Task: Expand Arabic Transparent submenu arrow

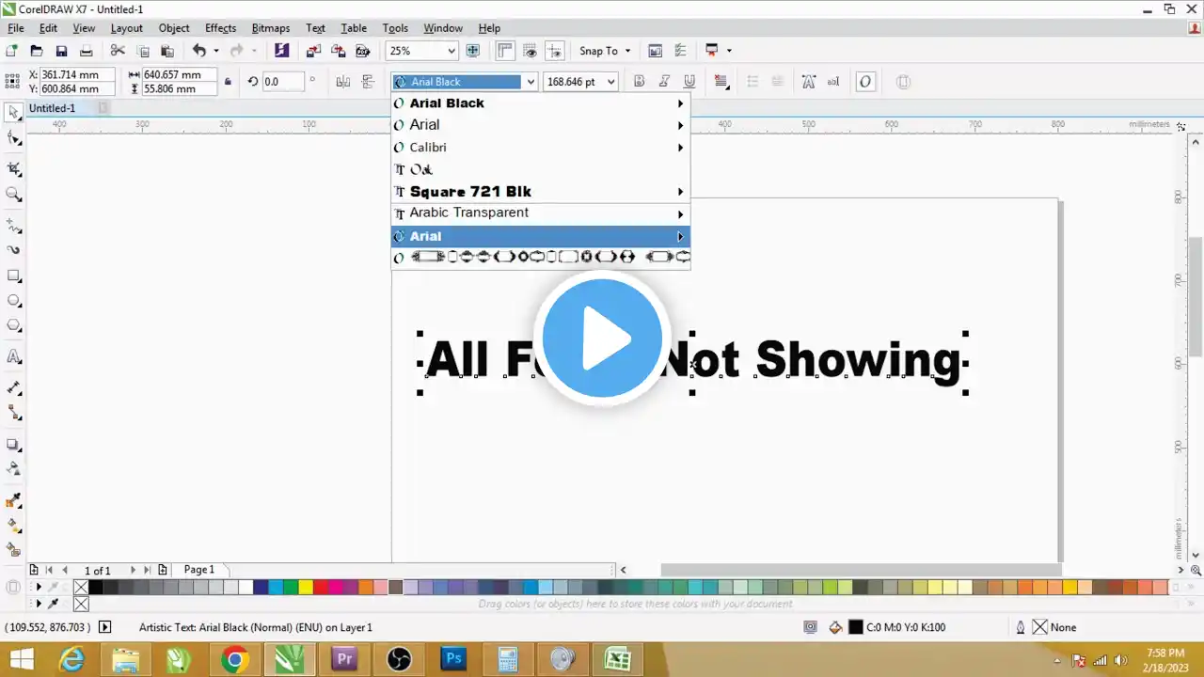Action: tap(680, 214)
